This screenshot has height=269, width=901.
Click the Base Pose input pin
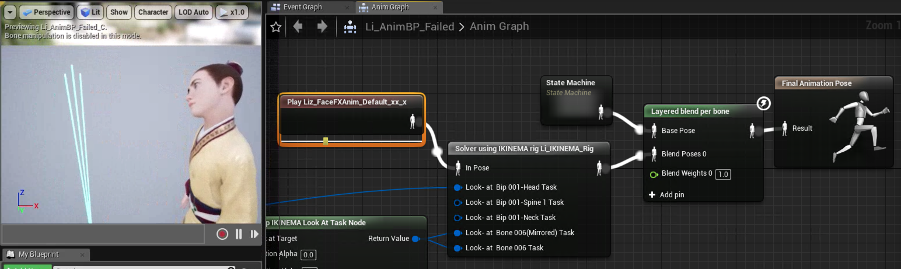(654, 131)
